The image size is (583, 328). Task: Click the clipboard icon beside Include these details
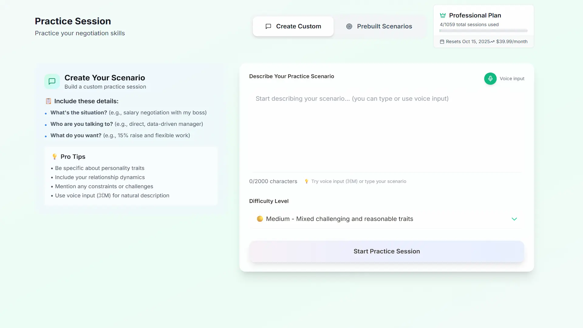[48, 101]
